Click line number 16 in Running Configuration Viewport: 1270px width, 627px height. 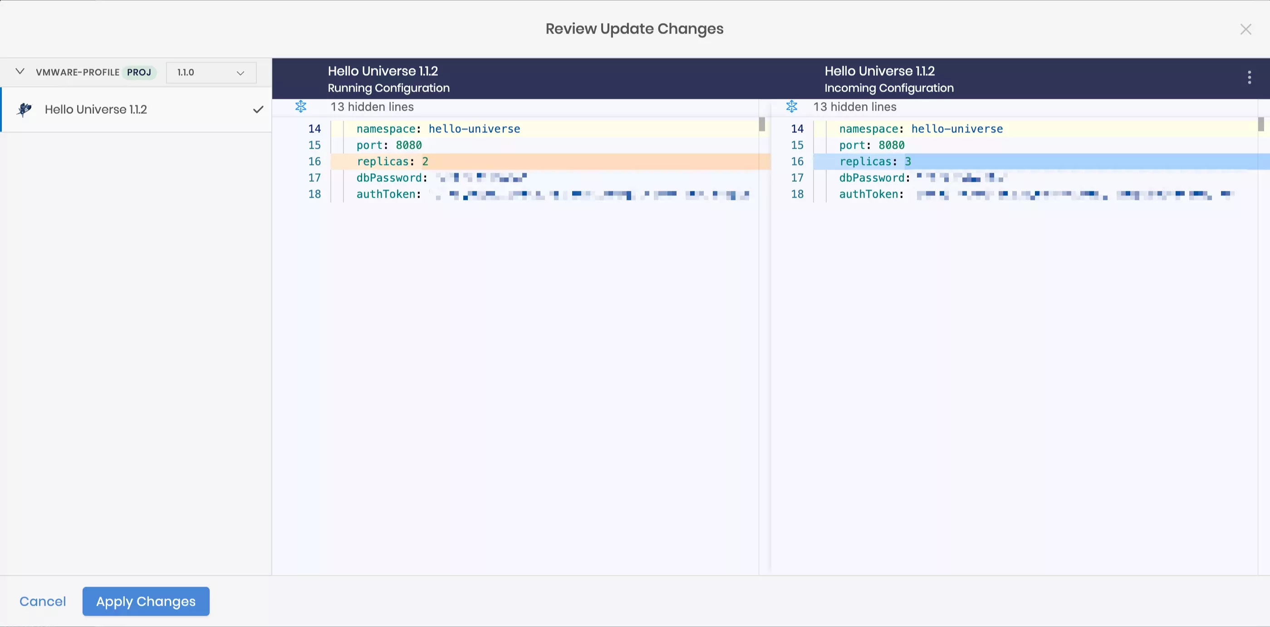click(314, 161)
